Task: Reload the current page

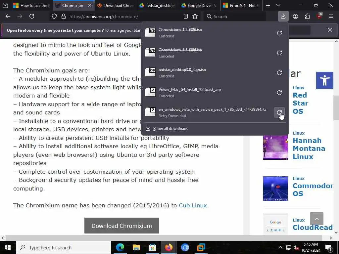Action: (x=32, y=17)
